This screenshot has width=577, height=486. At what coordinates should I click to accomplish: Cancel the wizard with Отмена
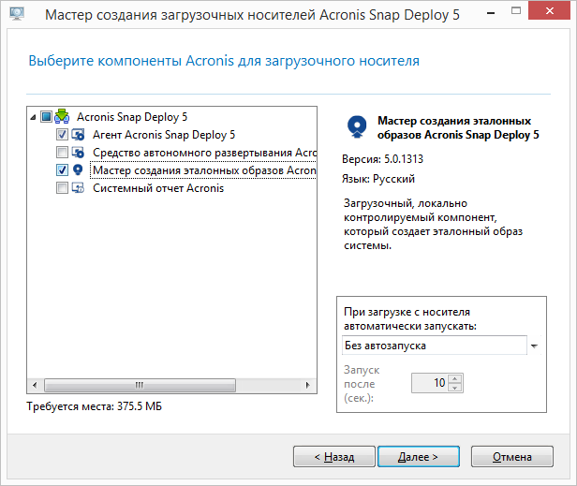(512, 457)
